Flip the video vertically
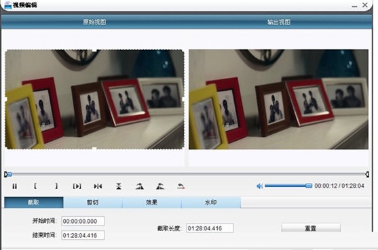The width and height of the screenshot is (378, 250). pyautogui.click(x=118, y=186)
